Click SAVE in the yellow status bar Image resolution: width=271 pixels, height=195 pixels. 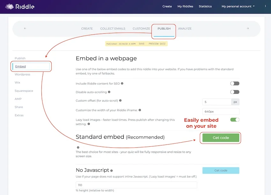142,44
